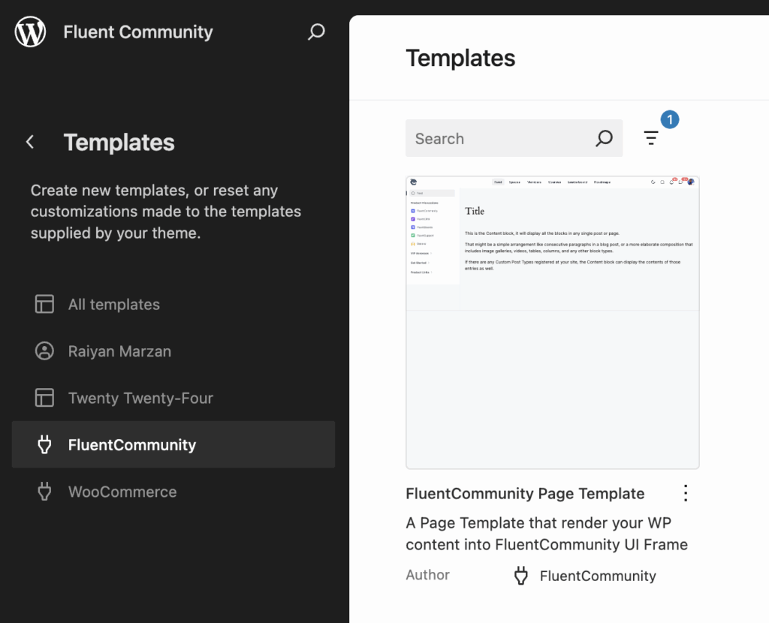Viewport: 769px width, 623px height.
Task: Click the 'Create new templates' description text
Action: (x=166, y=211)
